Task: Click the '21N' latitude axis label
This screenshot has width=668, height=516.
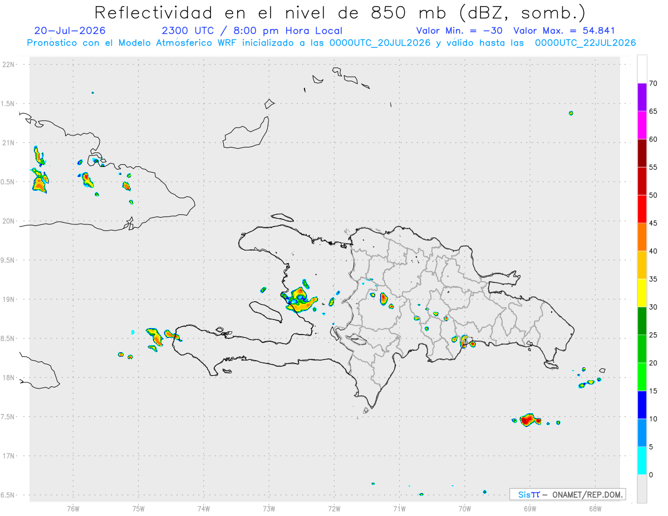Action: pos(9,143)
